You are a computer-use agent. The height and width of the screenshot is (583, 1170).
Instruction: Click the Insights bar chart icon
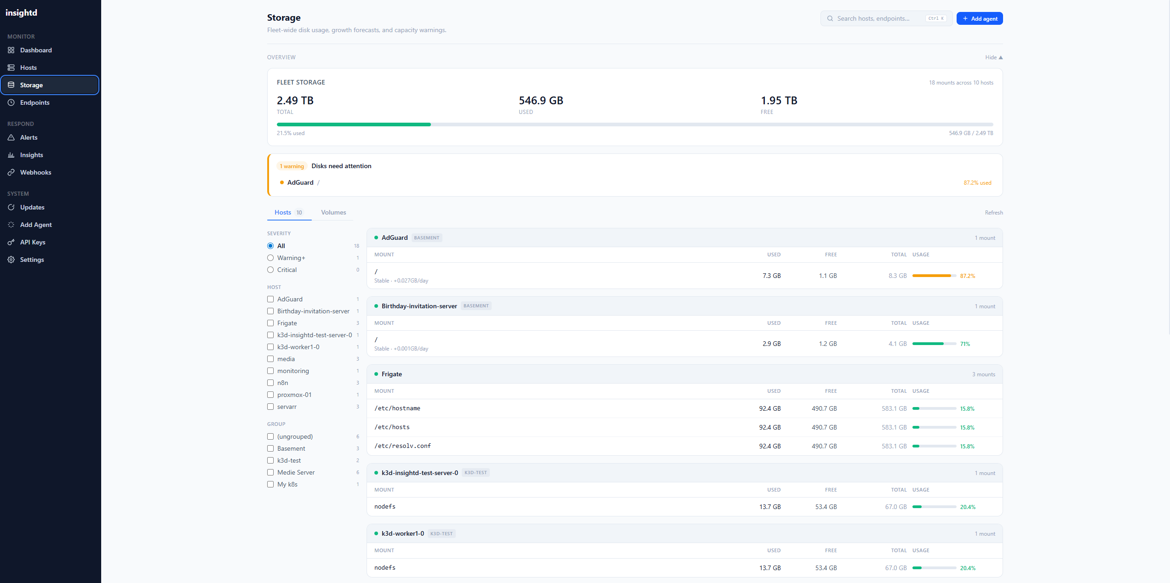[11, 155]
